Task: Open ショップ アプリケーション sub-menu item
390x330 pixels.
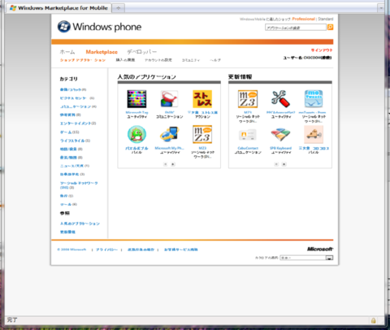Action: [x=83, y=60]
